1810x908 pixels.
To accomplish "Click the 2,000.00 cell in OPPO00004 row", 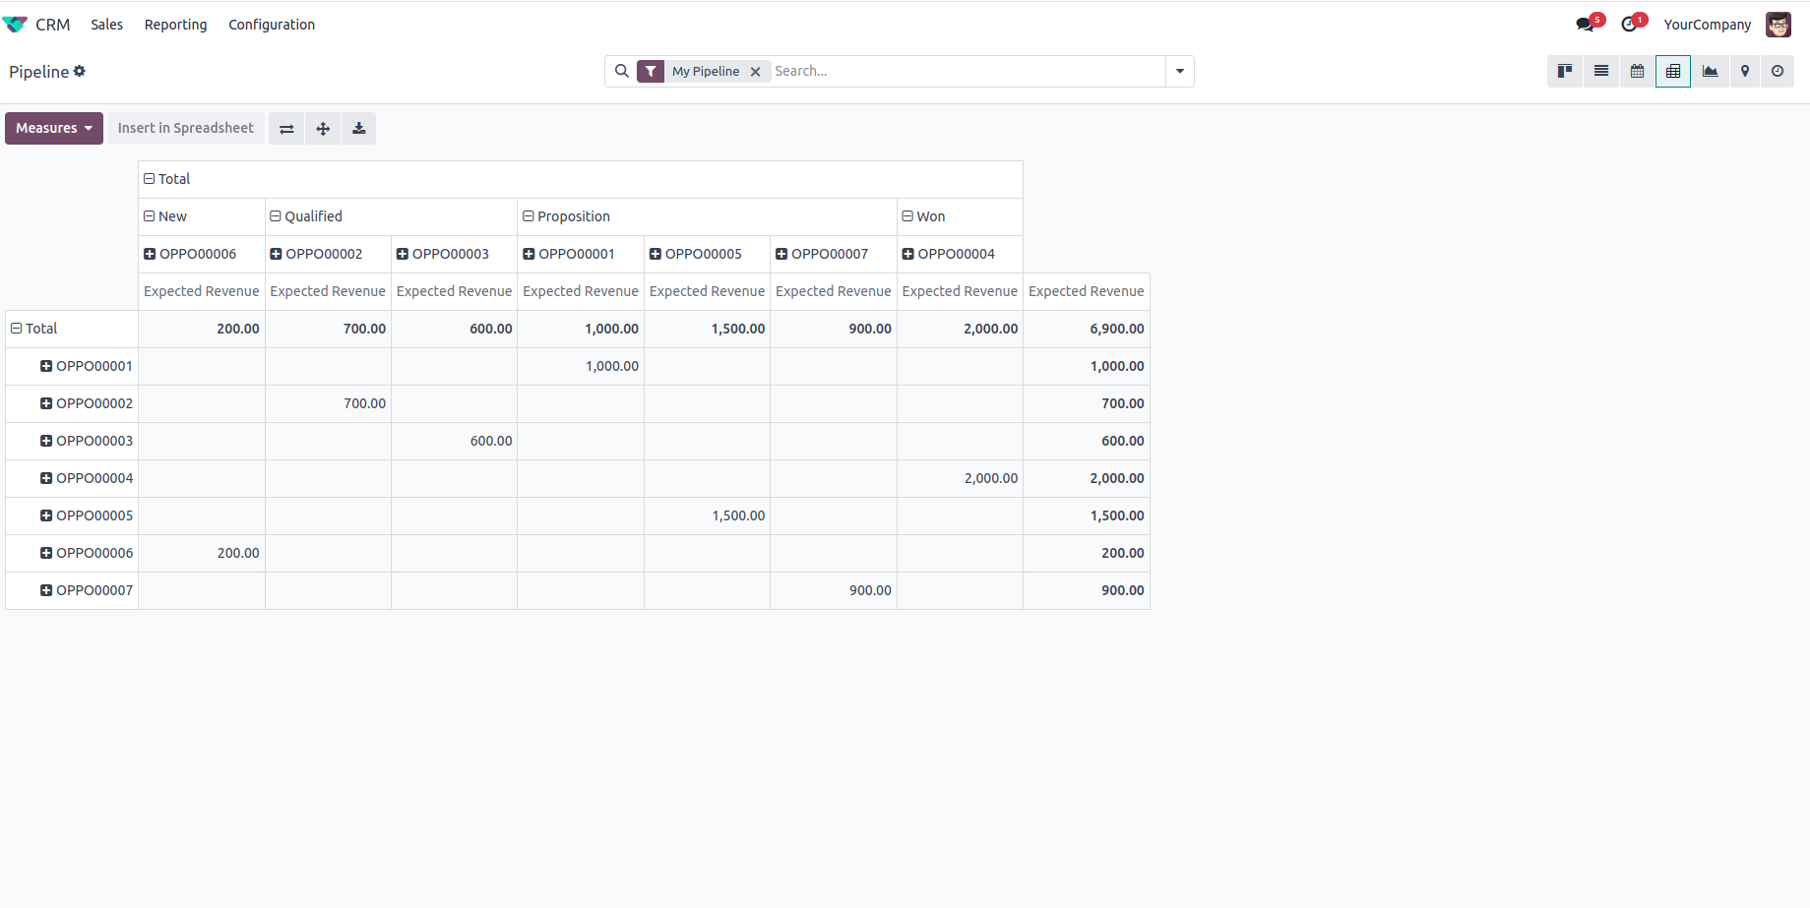I will (961, 478).
